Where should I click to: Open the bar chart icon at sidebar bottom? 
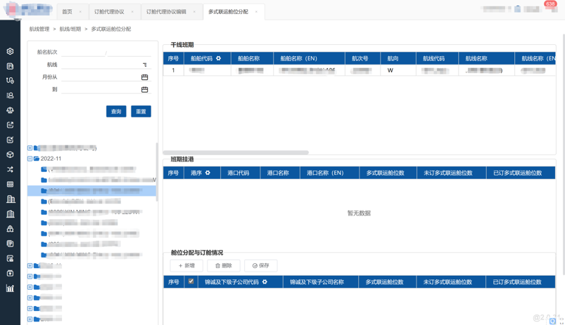click(x=10, y=288)
